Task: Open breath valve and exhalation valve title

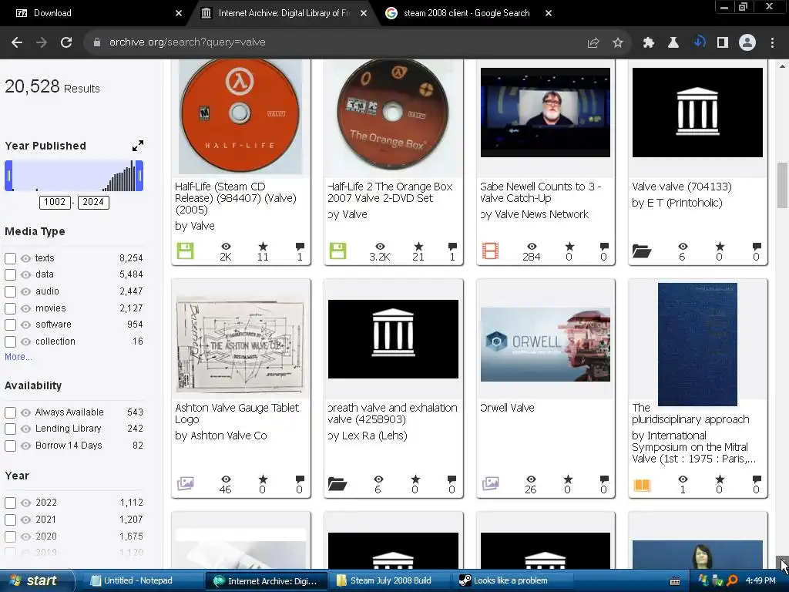Action: pyautogui.click(x=392, y=413)
